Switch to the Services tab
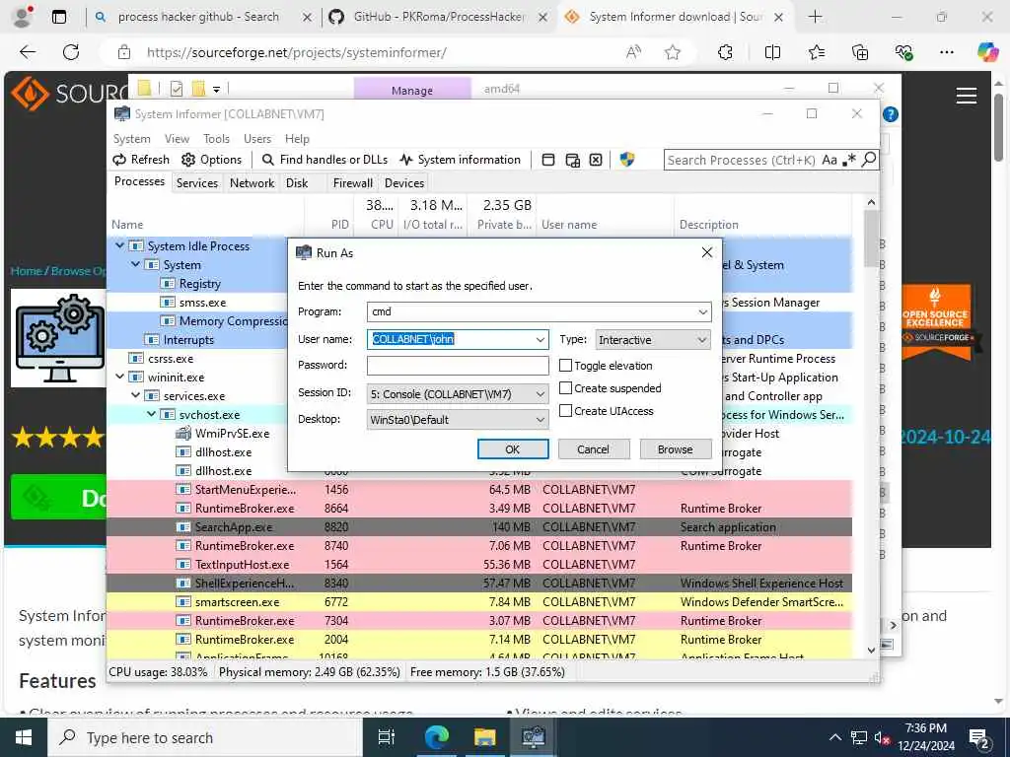 pos(197,183)
